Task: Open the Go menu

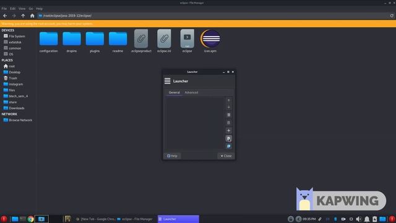Action: click(31, 9)
